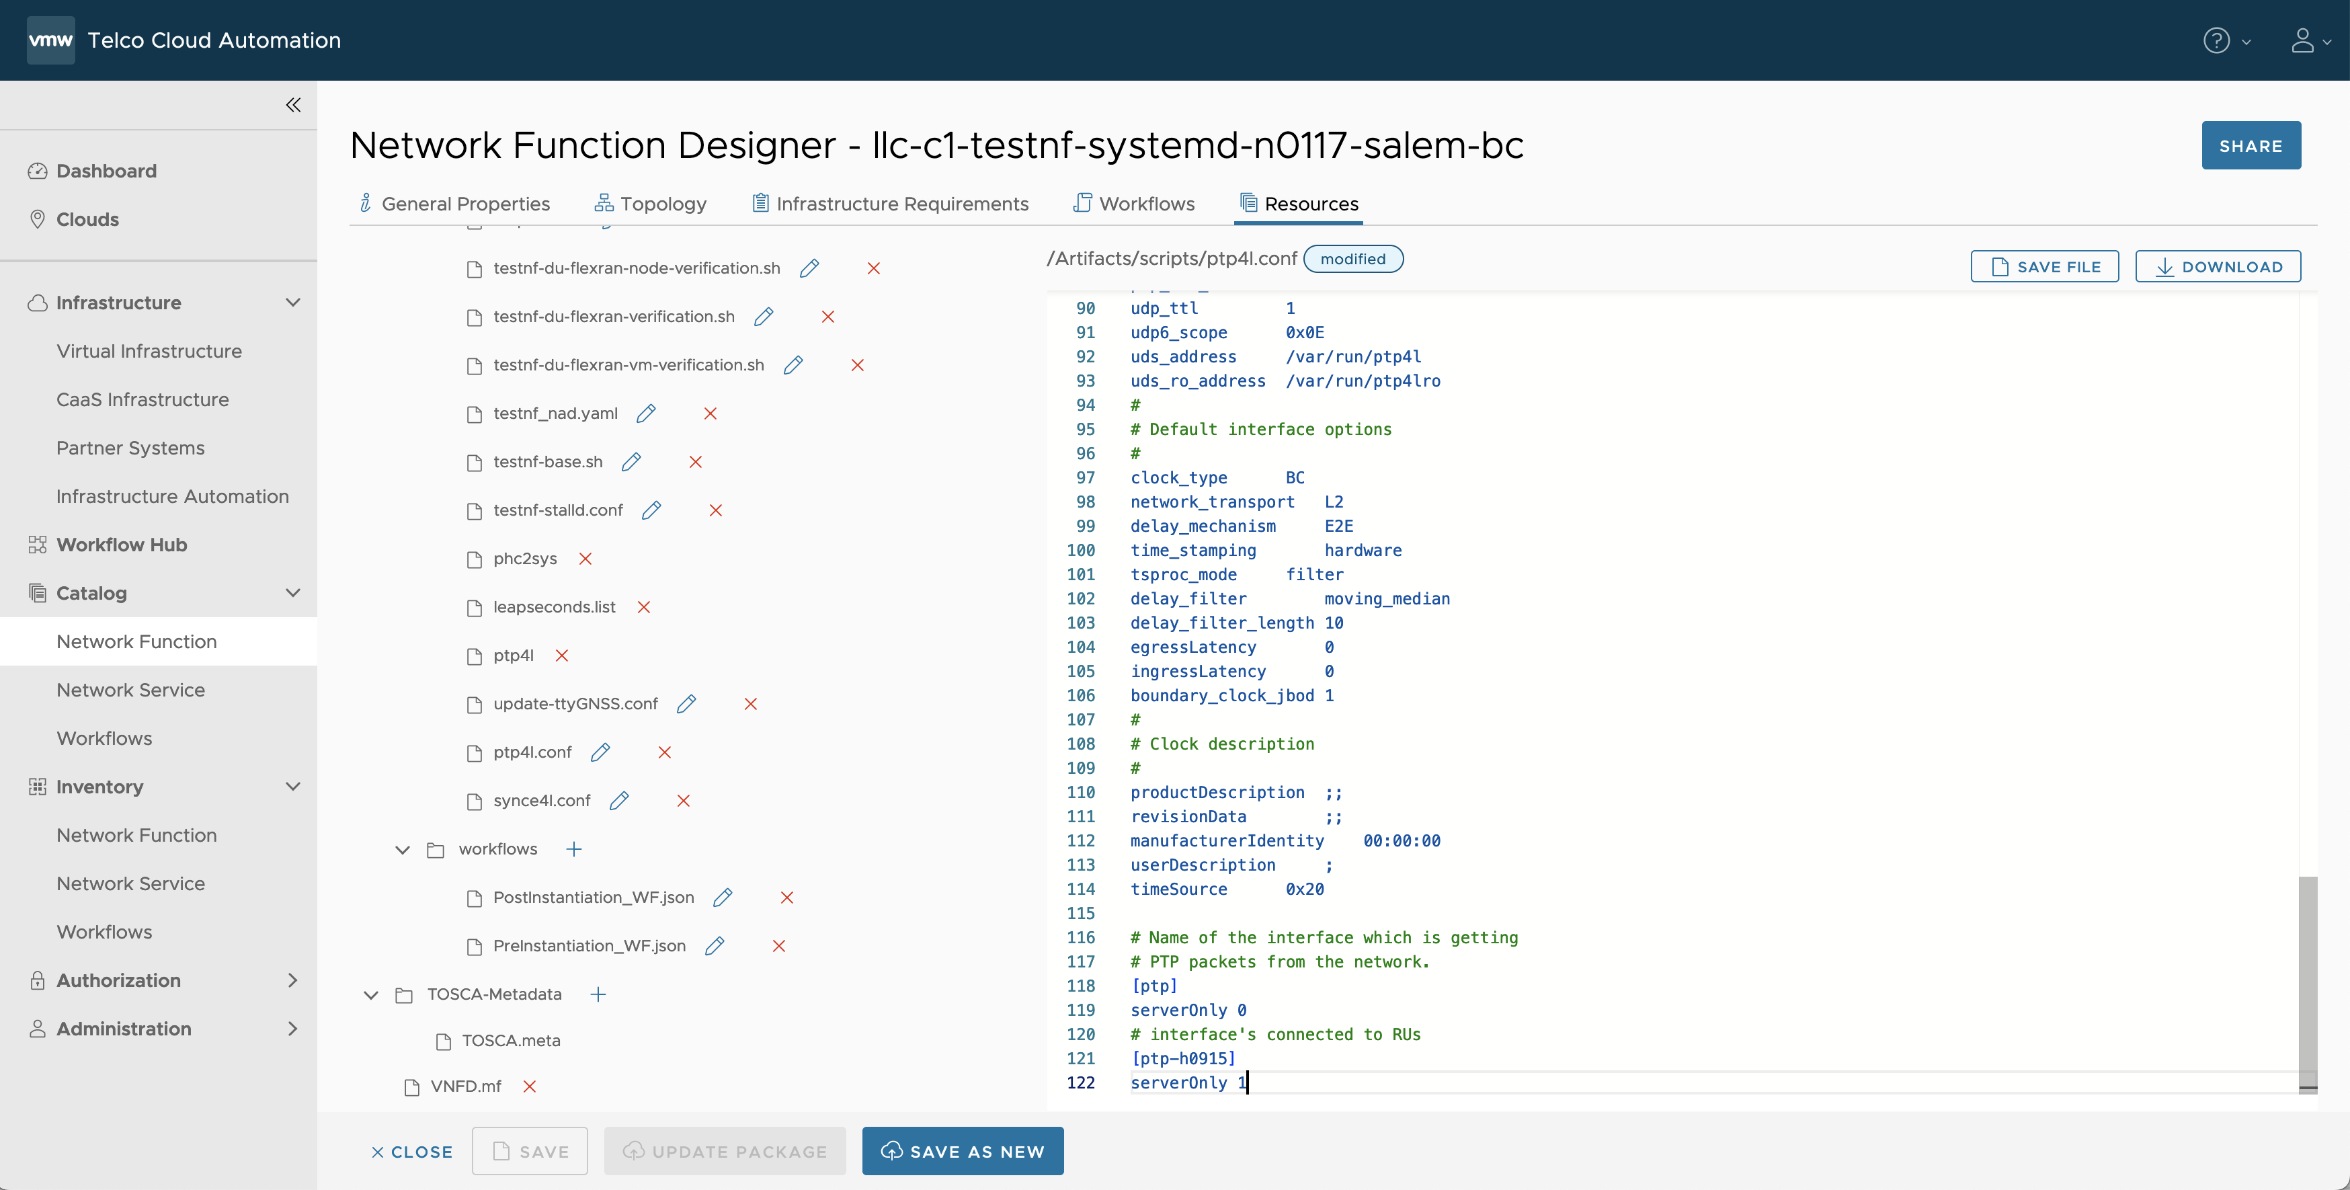Edit ptp4l.conf with pencil icon
2350x1190 pixels.
[x=600, y=752]
